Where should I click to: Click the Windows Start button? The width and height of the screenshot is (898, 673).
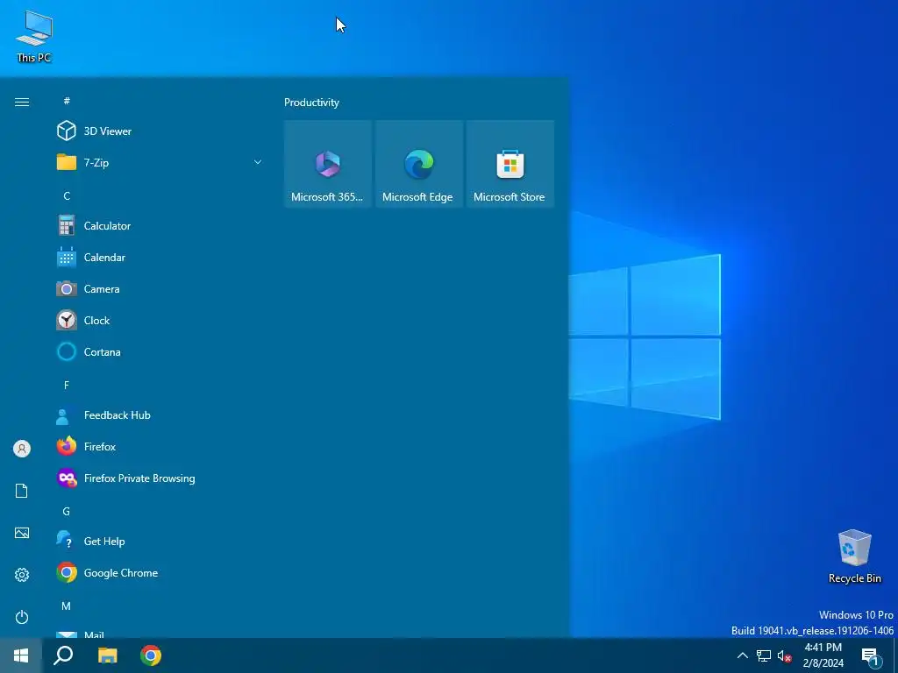(x=21, y=655)
